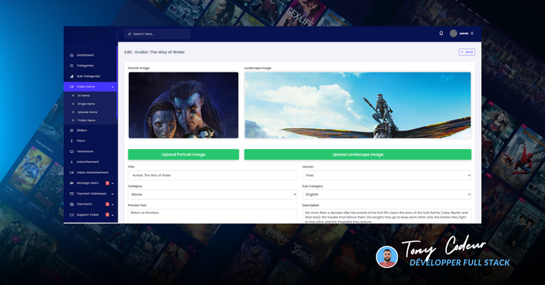Click the search magnifier icon
This screenshot has width=545, height=285.
[x=130, y=34]
